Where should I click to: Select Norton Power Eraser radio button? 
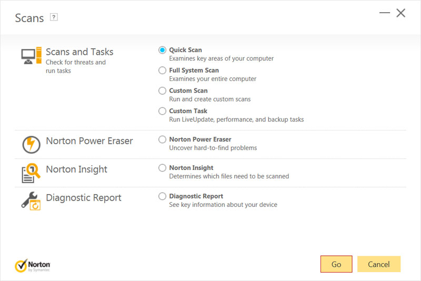coord(162,139)
